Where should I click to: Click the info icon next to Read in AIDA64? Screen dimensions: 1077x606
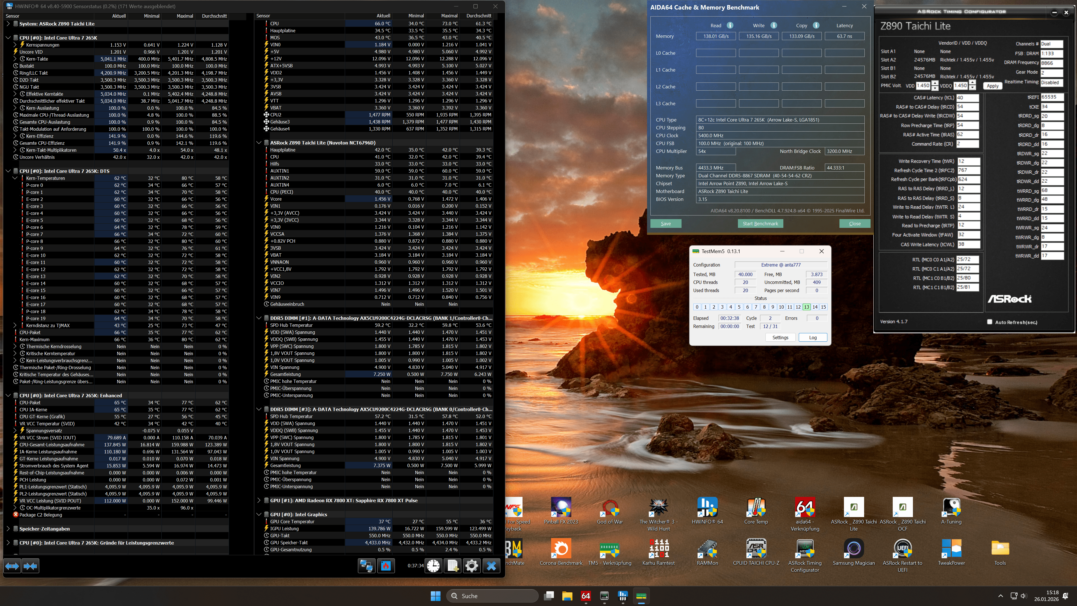tap(730, 26)
